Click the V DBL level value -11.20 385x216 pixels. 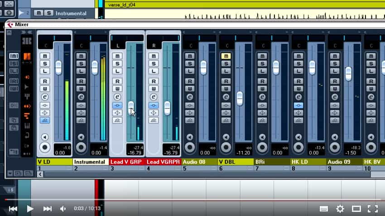243,153
